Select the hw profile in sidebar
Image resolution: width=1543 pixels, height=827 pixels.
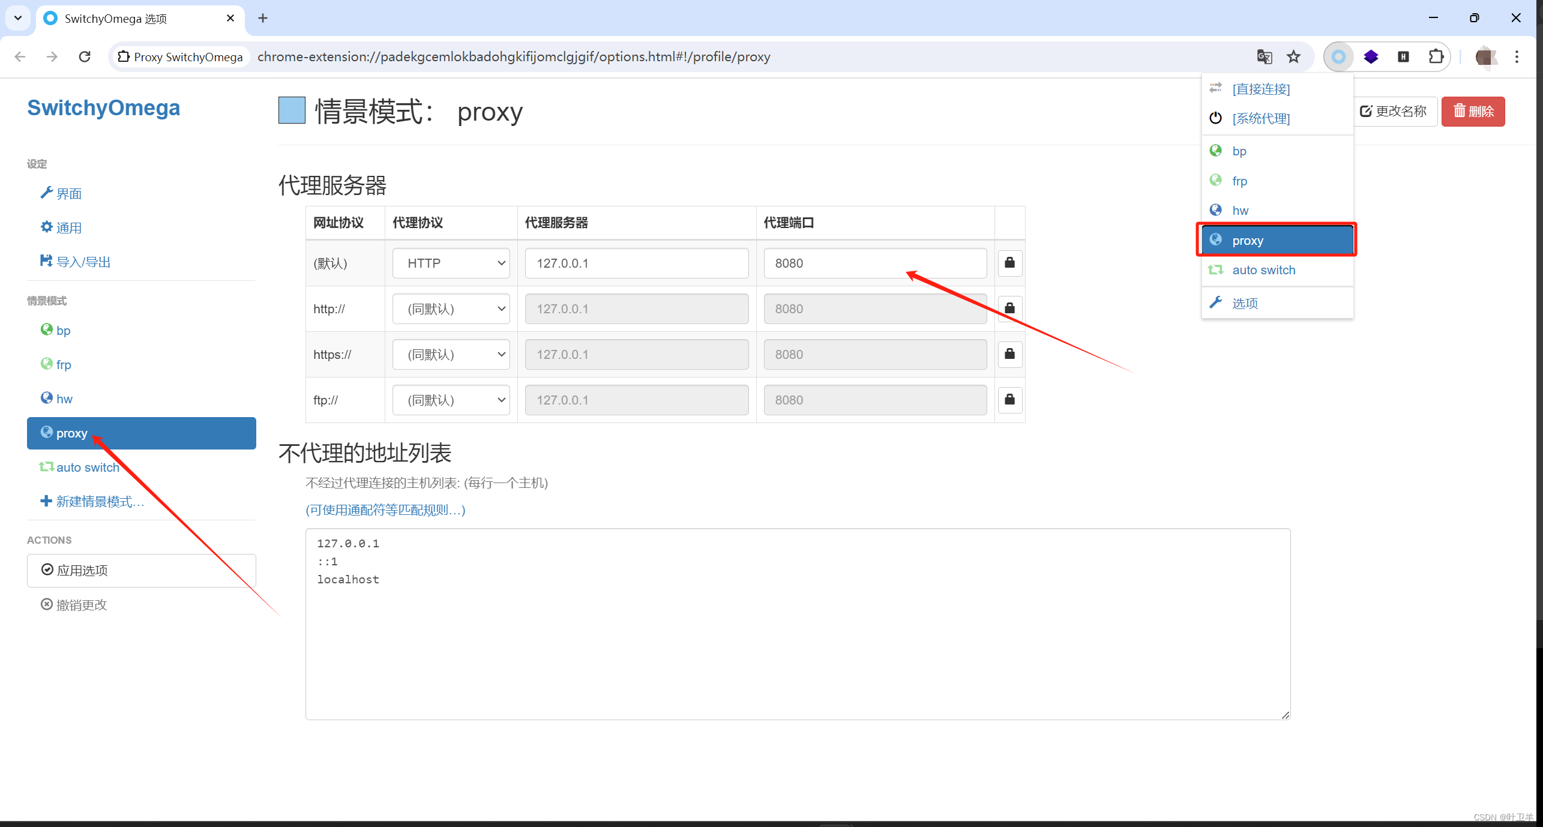[141, 399]
